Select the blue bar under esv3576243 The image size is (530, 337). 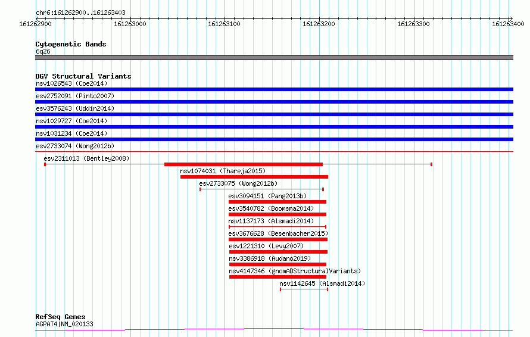274,114
